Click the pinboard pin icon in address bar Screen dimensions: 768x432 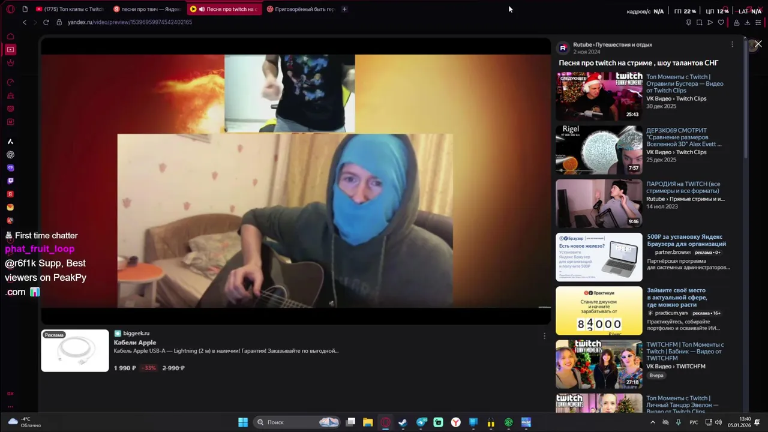[x=688, y=22]
